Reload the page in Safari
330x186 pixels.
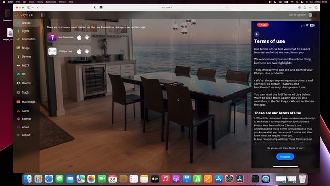click(227, 7)
